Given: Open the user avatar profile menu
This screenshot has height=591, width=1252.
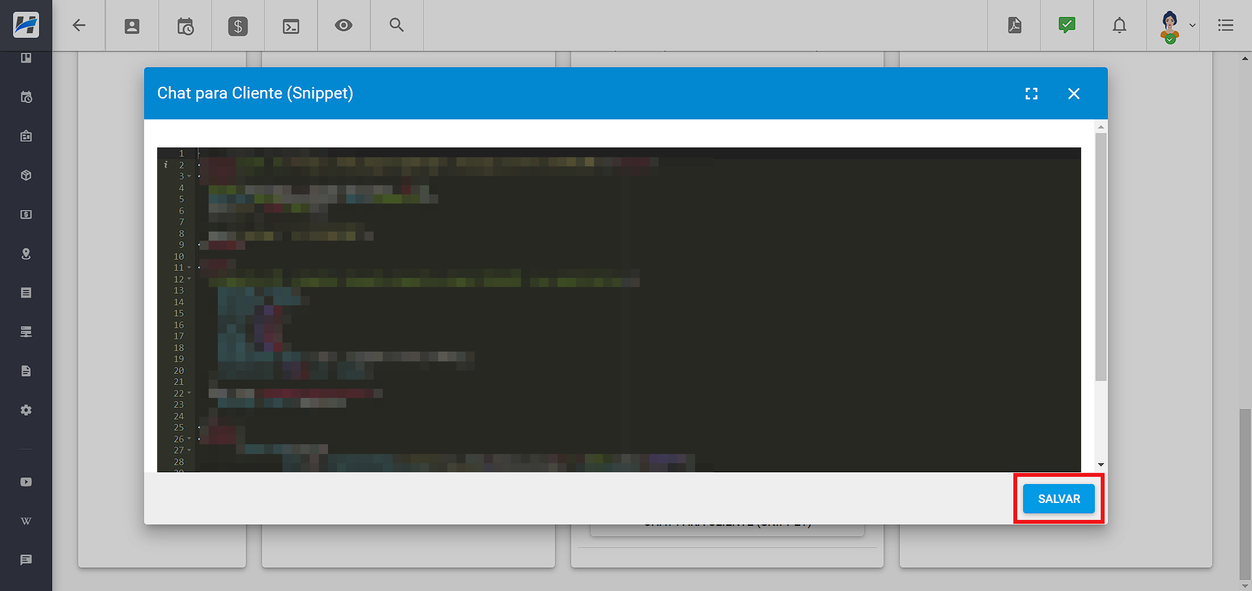Looking at the screenshot, I should coord(1170,27).
